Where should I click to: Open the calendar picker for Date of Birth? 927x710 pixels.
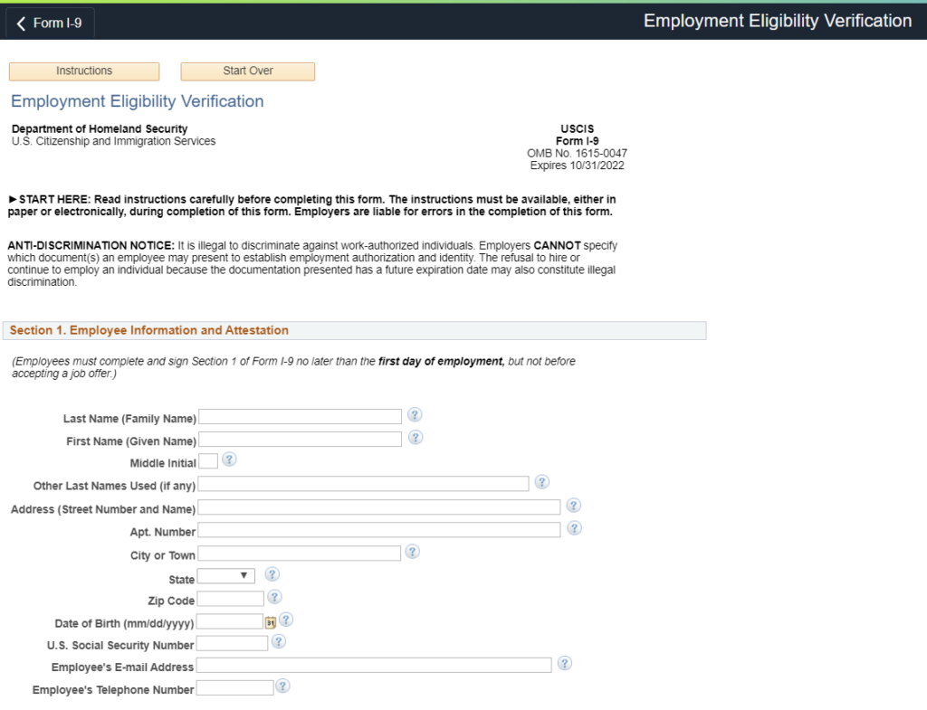(271, 620)
